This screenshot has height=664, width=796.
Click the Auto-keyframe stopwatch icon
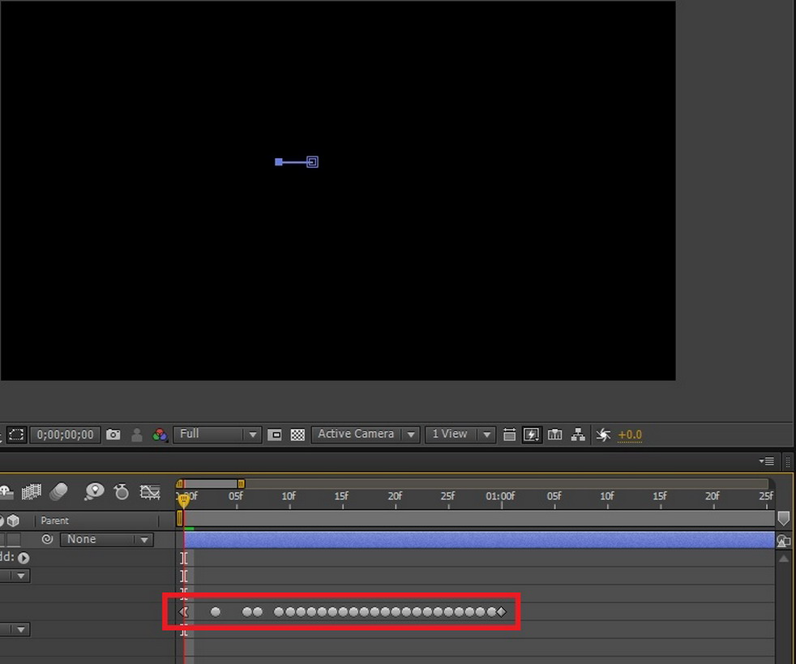click(122, 491)
